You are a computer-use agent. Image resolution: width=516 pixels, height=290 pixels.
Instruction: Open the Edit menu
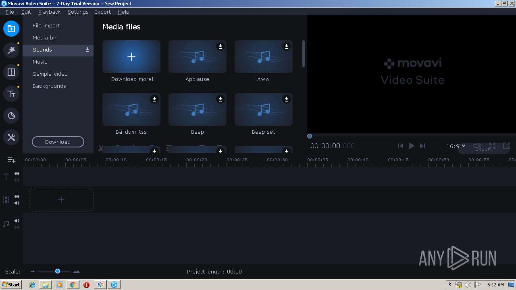(26, 12)
